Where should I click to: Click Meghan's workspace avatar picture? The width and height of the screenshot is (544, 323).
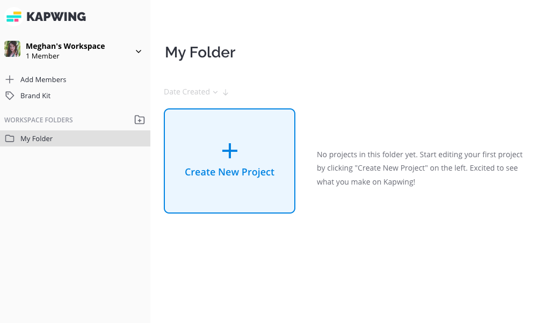click(x=12, y=49)
